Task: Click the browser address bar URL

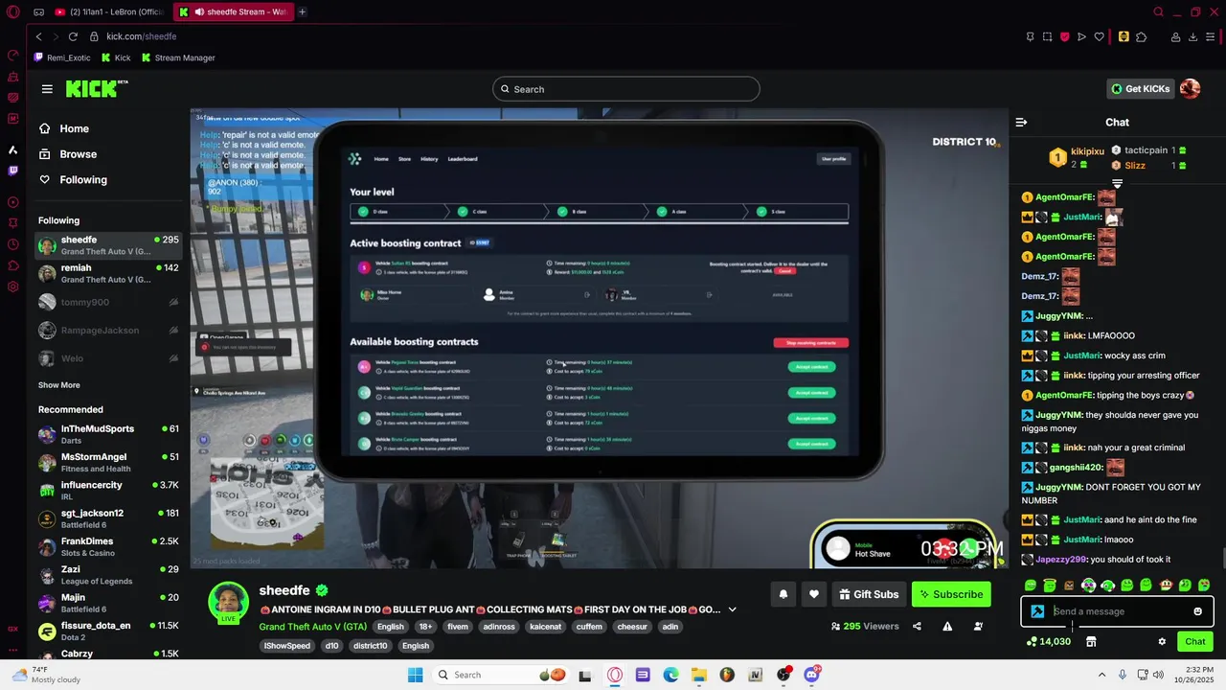Action: 142,36
